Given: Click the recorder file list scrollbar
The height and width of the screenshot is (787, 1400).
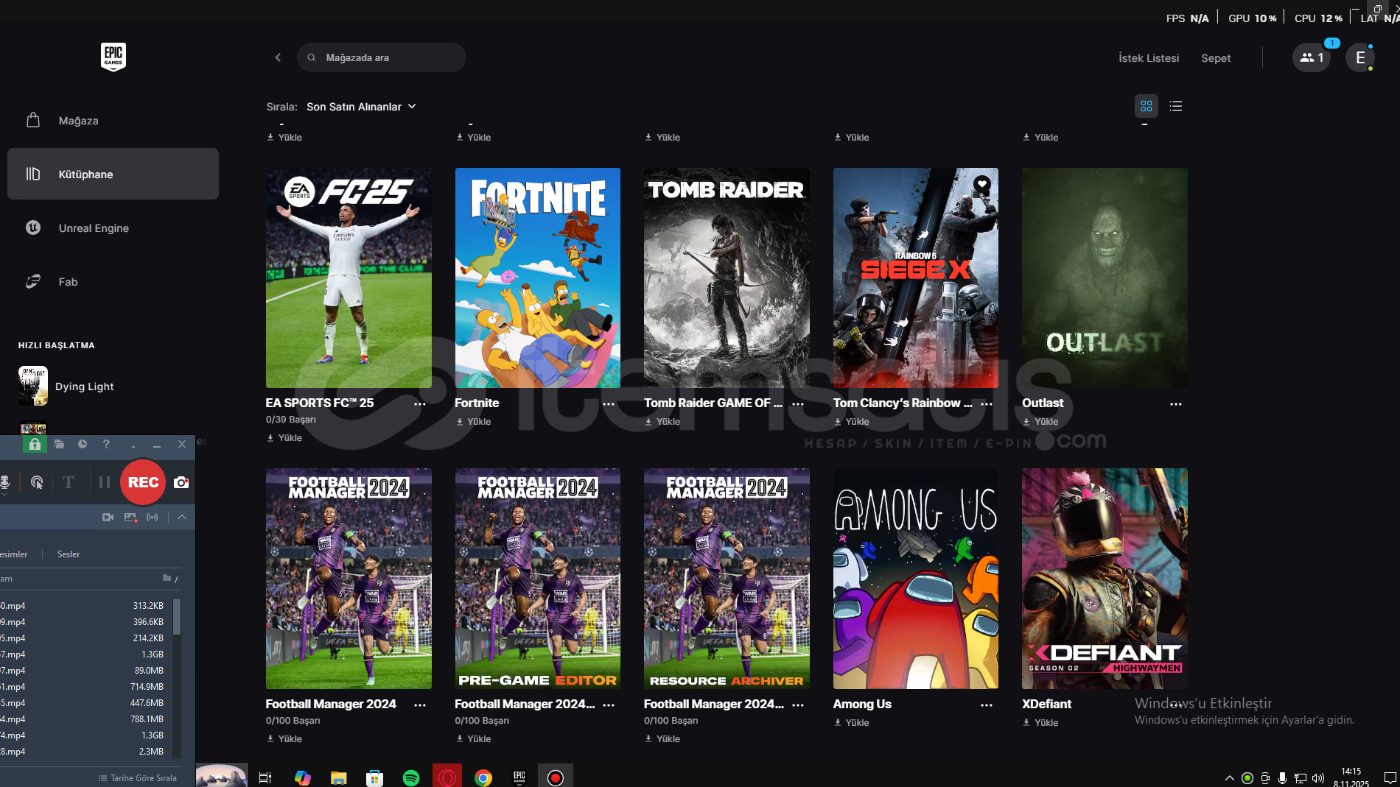Looking at the screenshot, I should (x=177, y=617).
